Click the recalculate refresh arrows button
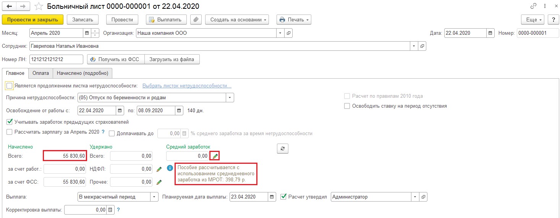This screenshot has width=560, height=218. point(282,149)
